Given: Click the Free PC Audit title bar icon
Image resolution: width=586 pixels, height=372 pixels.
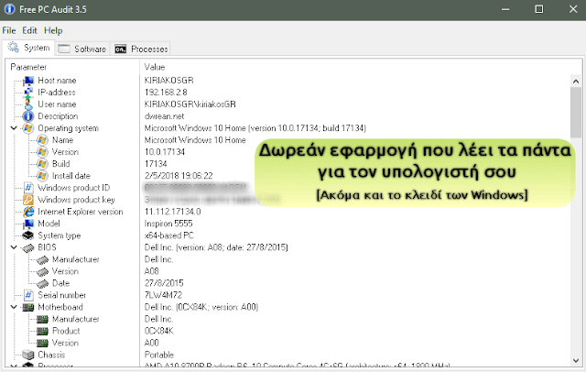Looking at the screenshot, I should pyautogui.click(x=10, y=9).
